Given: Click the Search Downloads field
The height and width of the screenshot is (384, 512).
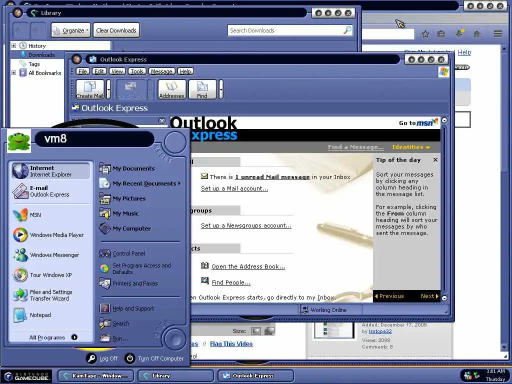Looking at the screenshot, I should pyautogui.click(x=290, y=30).
